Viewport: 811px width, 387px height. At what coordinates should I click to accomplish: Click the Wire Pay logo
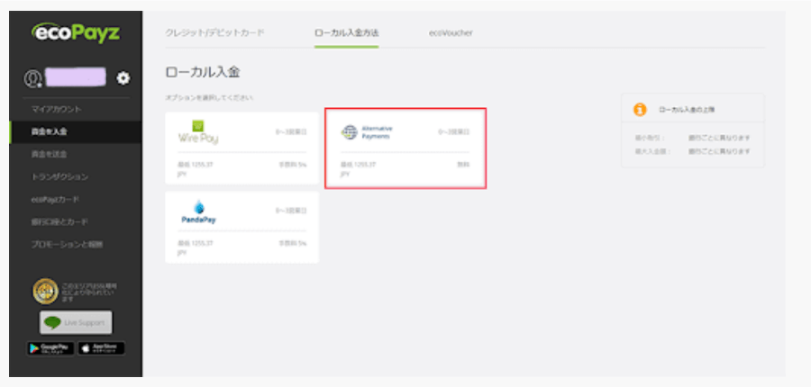198,132
